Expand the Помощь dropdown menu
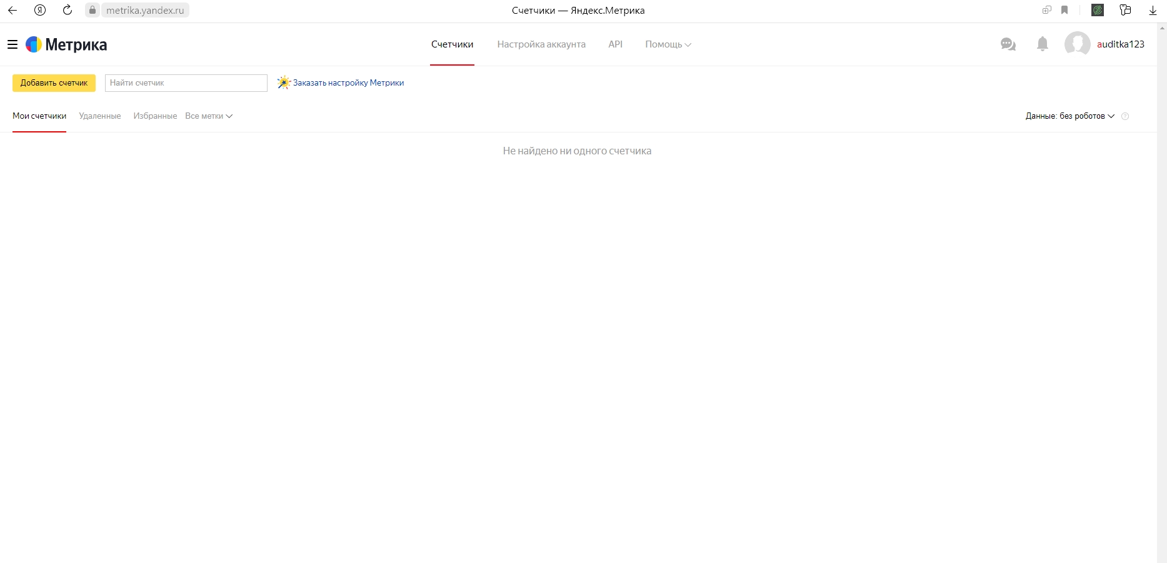This screenshot has width=1167, height=563. (x=668, y=44)
